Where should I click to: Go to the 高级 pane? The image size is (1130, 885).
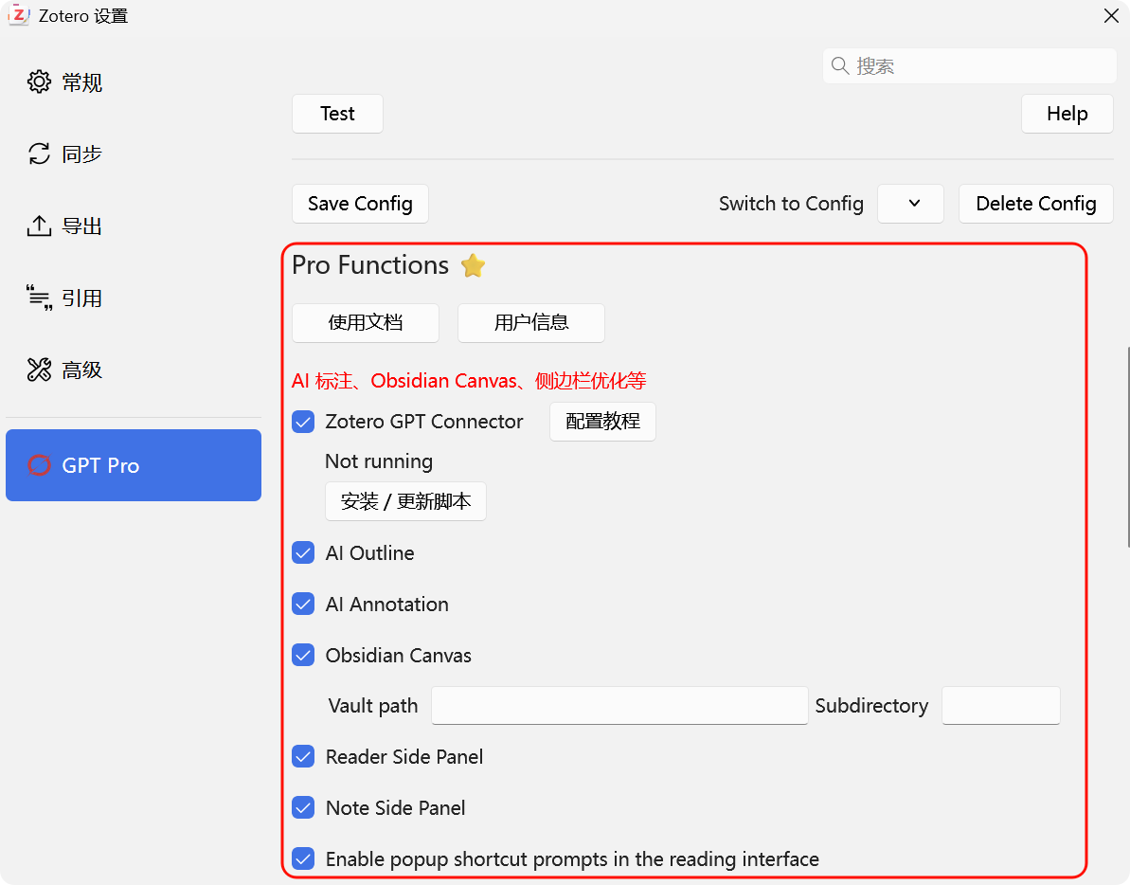click(134, 370)
